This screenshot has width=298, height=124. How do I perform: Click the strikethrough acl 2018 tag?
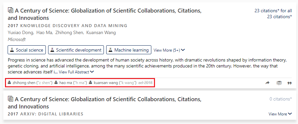pos(145,83)
